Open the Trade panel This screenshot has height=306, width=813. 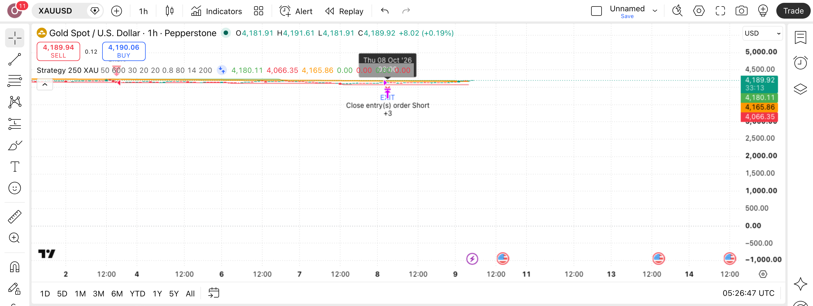pos(793,11)
